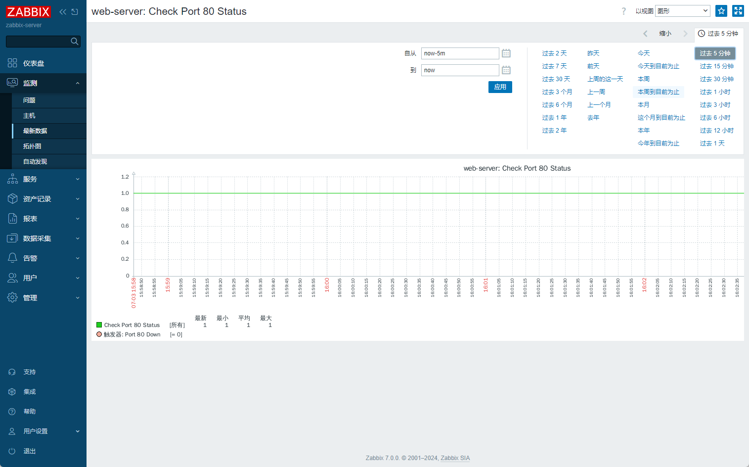Open the Zabbix SIA footer link
Image resolution: width=749 pixels, height=467 pixels.
coord(455,458)
